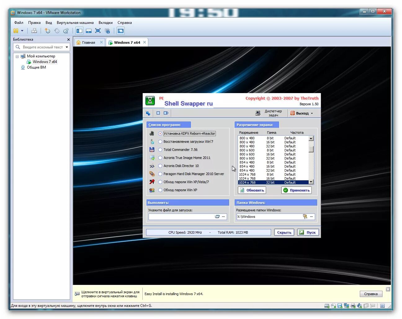Click the Paragon Hard Disk Manager icon

(x=152, y=174)
